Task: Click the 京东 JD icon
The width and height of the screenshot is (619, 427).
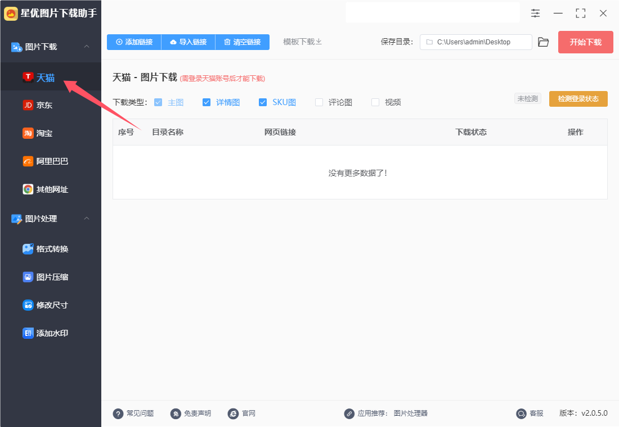Action: pyautogui.click(x=28, y=105)
